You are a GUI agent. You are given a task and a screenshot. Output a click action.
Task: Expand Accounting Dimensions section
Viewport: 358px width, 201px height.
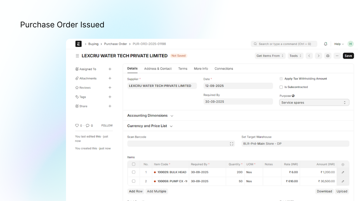150,116
